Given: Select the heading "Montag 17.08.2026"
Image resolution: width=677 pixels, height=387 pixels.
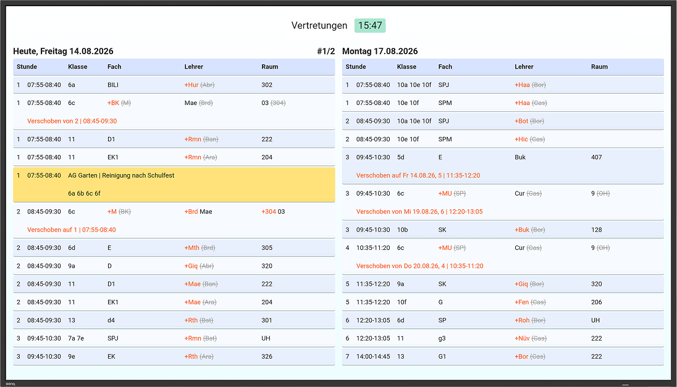Looking at the screenshot, I should tap(380, 51).
